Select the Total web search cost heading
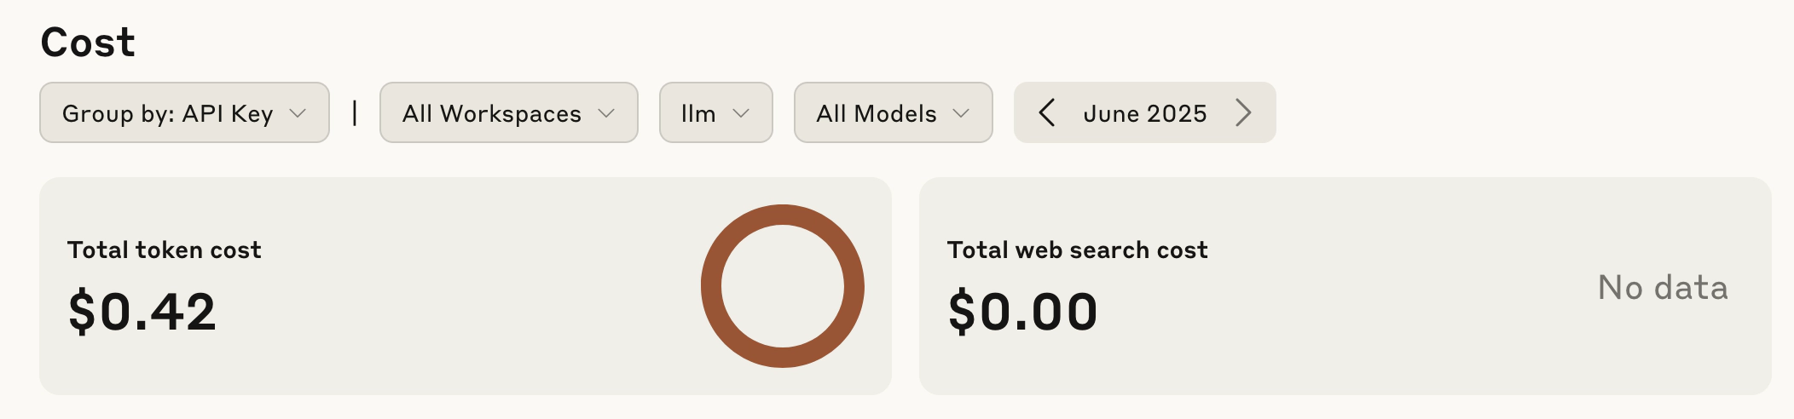 click(1077, 250)
